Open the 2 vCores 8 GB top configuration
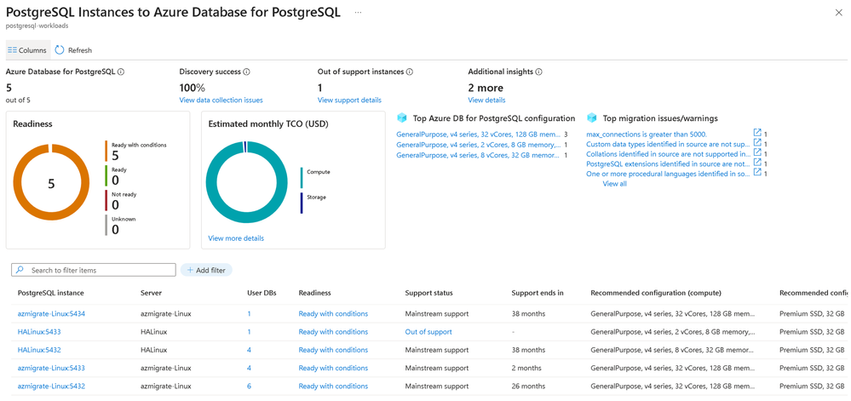851x401 pixels. 479,145
